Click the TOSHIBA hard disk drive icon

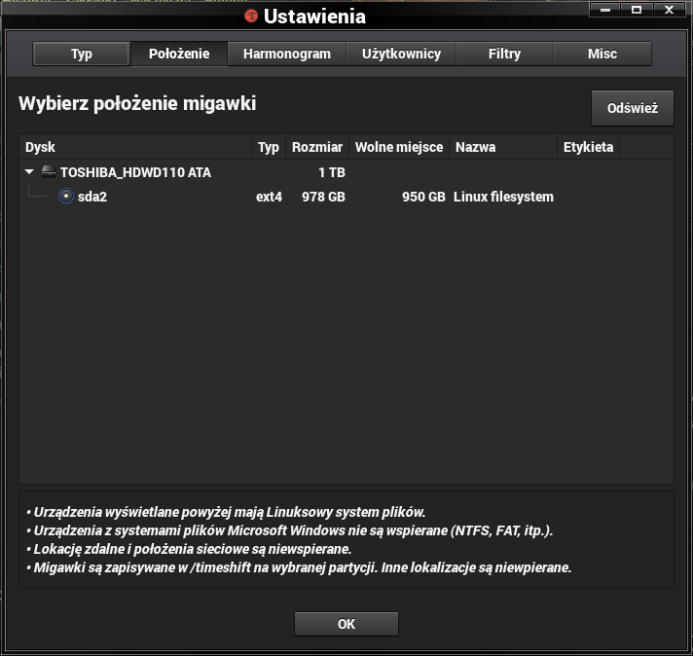(x=49, y=172)
